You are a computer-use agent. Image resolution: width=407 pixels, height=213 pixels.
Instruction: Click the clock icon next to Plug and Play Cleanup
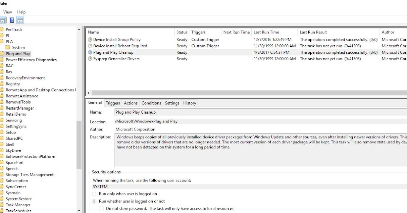point(90,52)
